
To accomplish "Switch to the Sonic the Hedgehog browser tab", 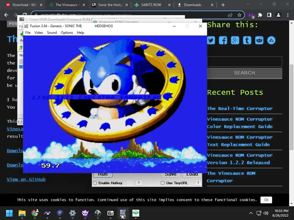I will (110, 5).
